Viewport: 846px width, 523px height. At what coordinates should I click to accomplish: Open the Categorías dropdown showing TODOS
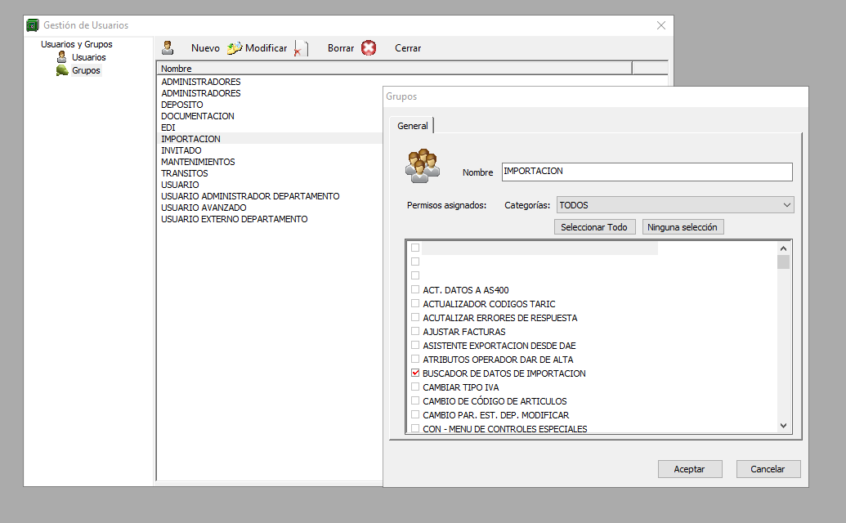[x=674, y=205]
